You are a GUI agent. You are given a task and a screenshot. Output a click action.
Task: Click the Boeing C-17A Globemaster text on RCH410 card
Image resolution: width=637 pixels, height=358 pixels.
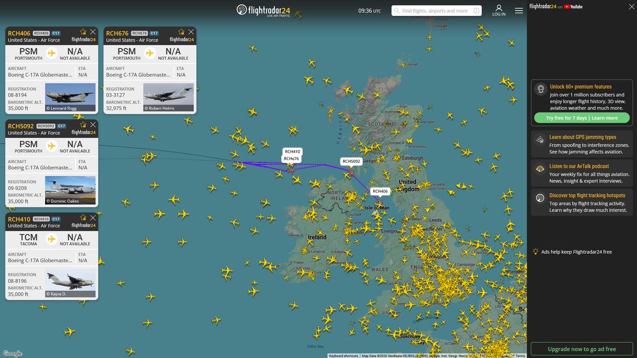pyautogui.click(x=40, y=260)
